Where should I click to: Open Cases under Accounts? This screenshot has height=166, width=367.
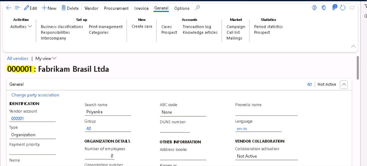point(166,27)
